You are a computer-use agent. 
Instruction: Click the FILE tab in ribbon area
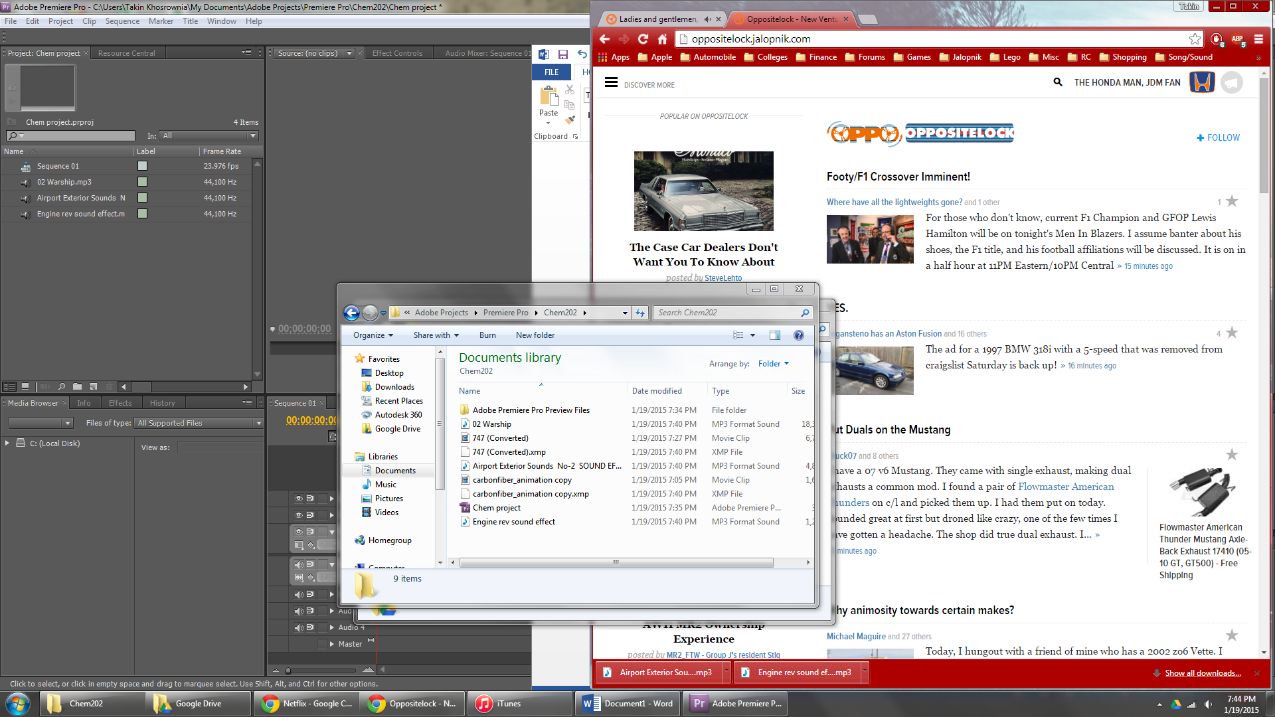click(x=552, y=72)
